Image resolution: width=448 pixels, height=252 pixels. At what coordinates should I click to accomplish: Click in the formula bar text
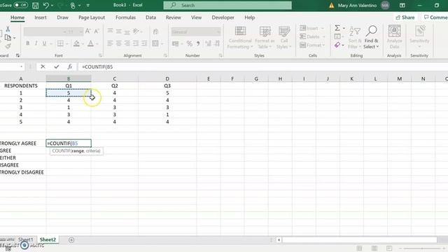point(97,67)
